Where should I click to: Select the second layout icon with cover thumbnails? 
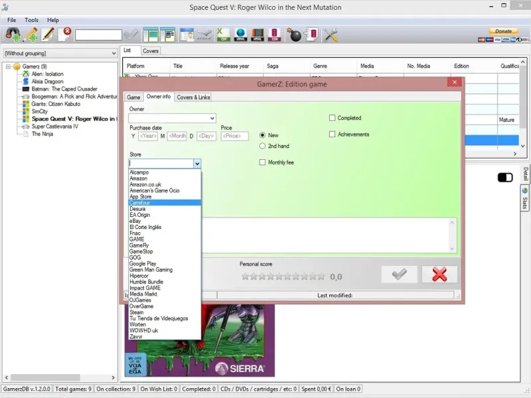[x=168, y=34]
